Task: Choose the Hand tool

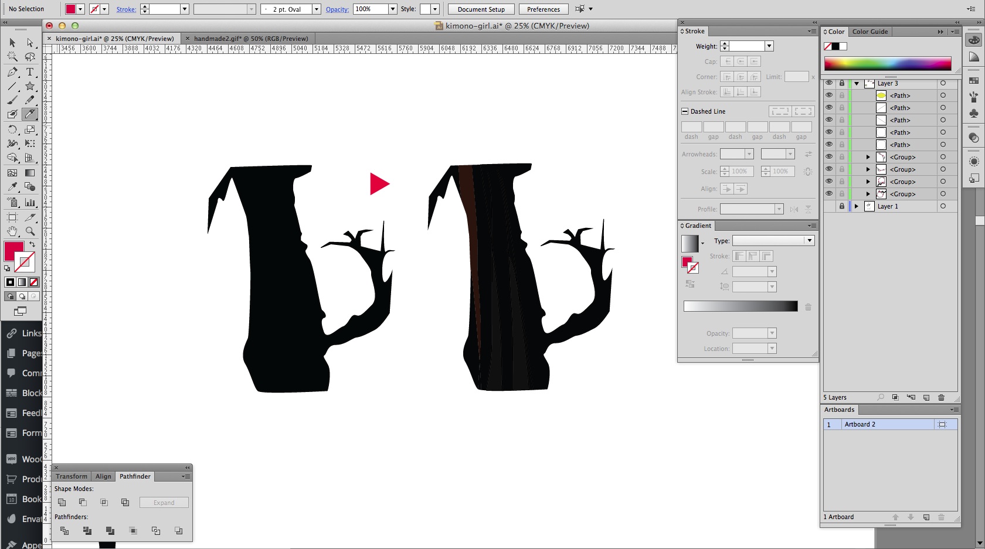Action: point(12,231)
